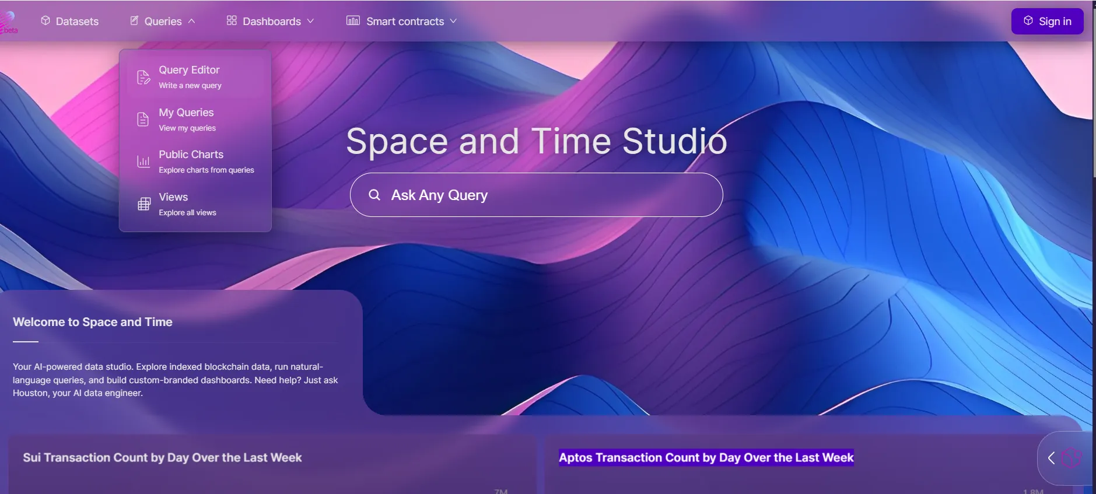Image resolution: width=1096 pixels, height=494 pixels.
Task: Collapse the Queries dropdown chevron
Action: [x=192, y=21]
